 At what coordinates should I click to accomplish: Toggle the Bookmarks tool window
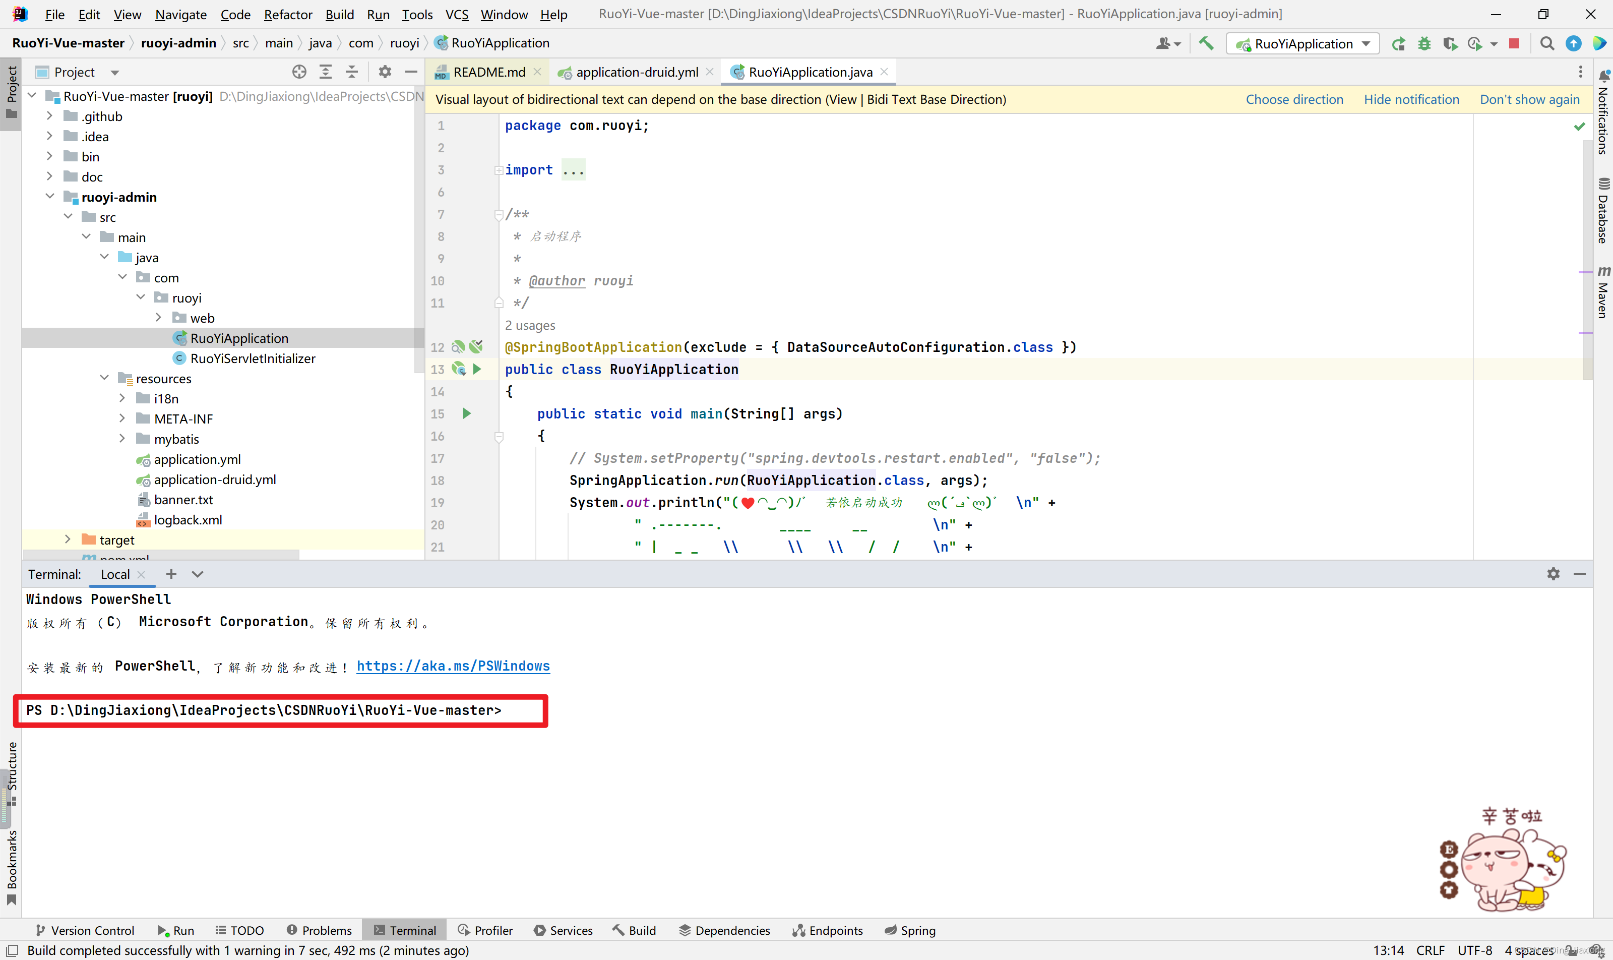coord(11,867)
